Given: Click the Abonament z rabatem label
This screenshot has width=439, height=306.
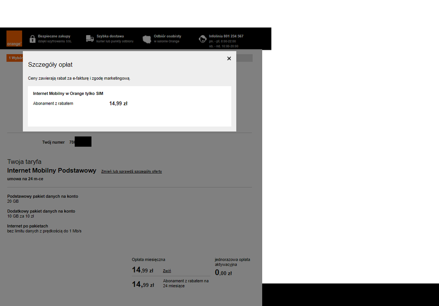Looking at the screenshot, I should tap(53, 103).
